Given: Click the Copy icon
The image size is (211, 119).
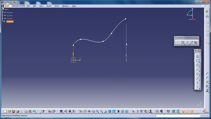Looking at the screenshot, I should pos(26,111).
